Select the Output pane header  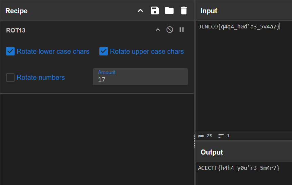[212, 152]
